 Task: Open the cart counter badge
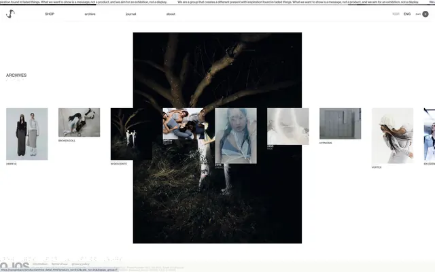[x=425, y=14]
